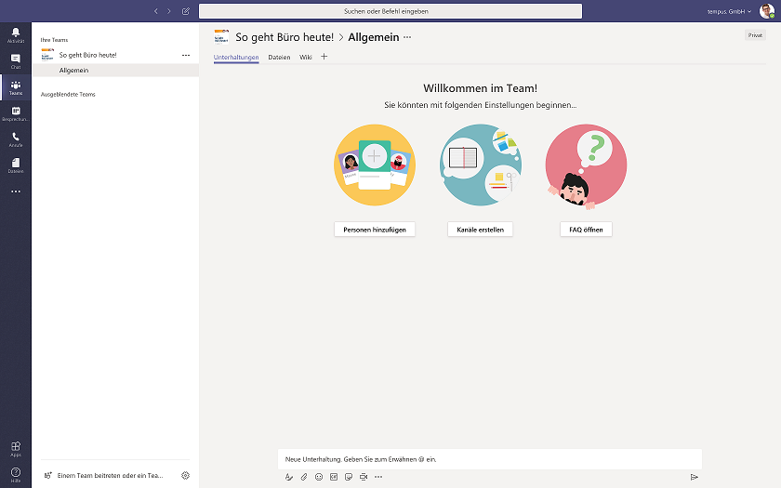781x488 pixels.
Task: Click the Kanäle erstellen button
Action: (480, 230)
